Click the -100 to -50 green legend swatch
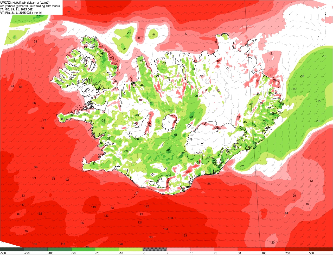 click(x=59, y=249)
